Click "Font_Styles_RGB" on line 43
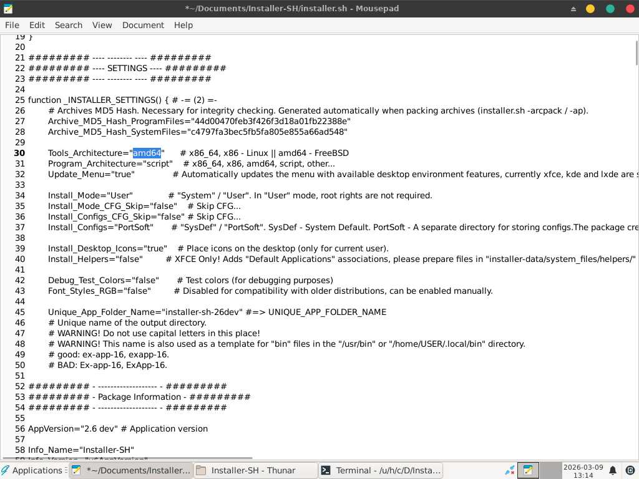The image size is (639, 479). (83, 291)
